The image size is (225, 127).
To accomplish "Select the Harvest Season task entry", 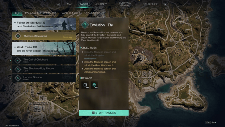I will [x=44, y=78].
